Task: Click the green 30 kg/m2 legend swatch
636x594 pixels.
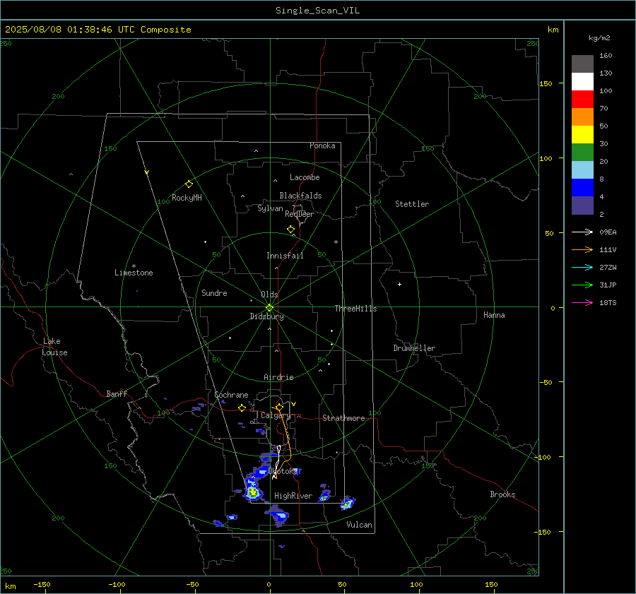Action: (x=582, y=152)
